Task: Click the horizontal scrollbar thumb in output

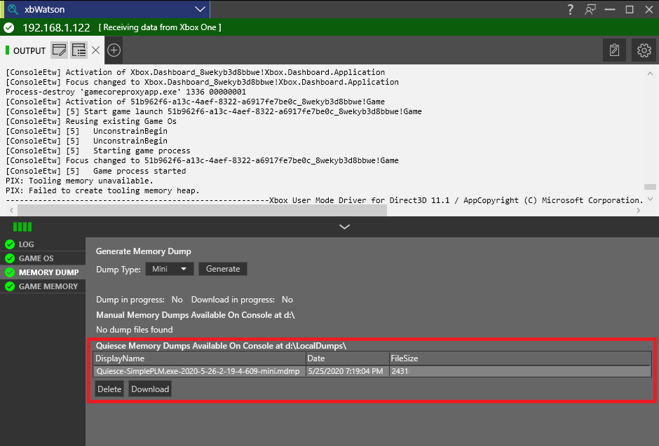Action: pos(202,210)
